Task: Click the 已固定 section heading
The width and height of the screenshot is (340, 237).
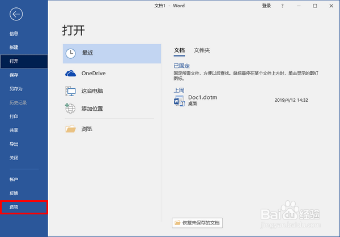Action: coord(182,66)
